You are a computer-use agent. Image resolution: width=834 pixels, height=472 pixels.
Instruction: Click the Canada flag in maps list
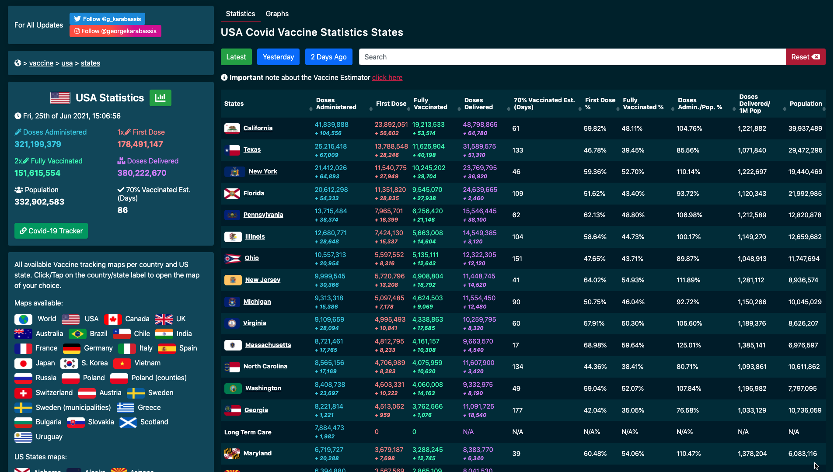pos(113,319)
